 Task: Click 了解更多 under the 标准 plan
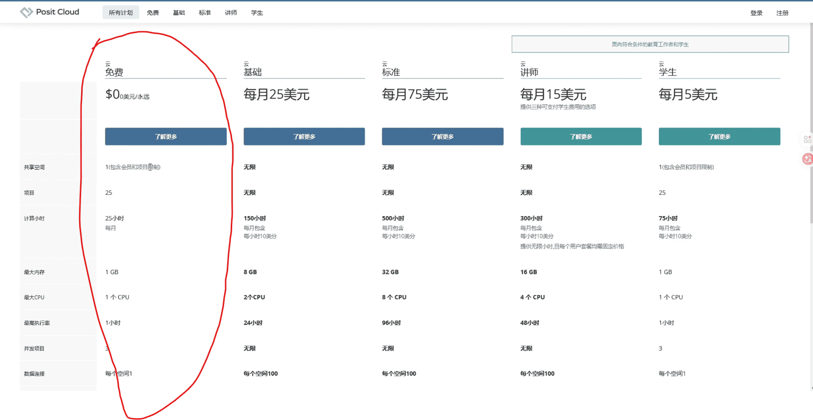[x=443, y=136]
